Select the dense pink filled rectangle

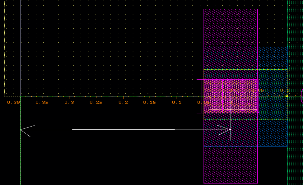tap(231, 96)
